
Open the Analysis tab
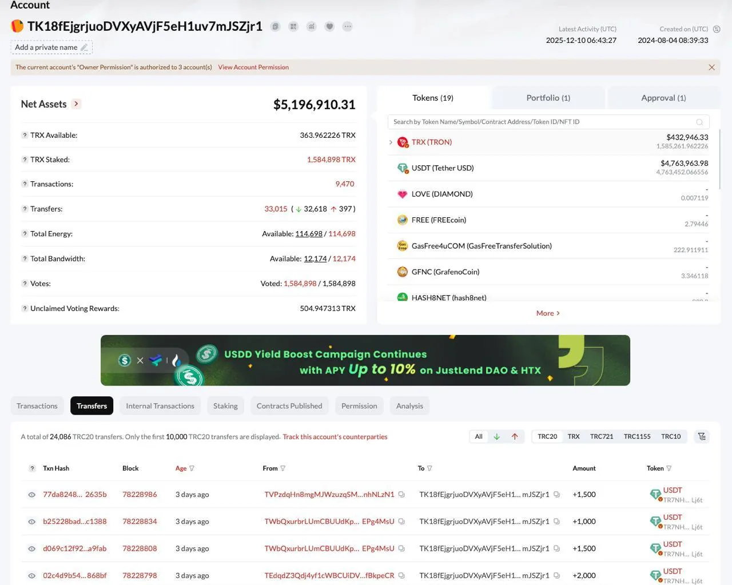[409, 406]
